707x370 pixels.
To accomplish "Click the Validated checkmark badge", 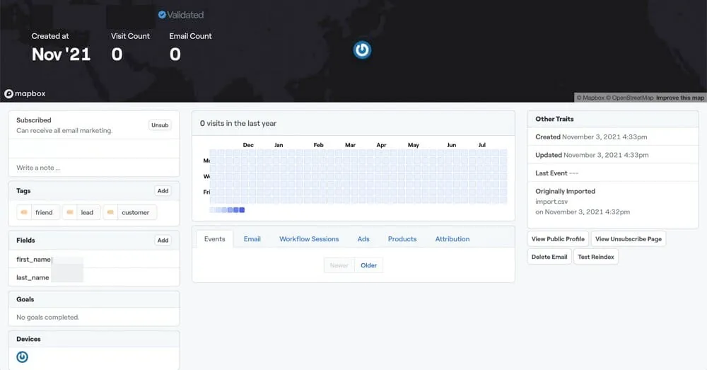I will click(x=162, y=15).
